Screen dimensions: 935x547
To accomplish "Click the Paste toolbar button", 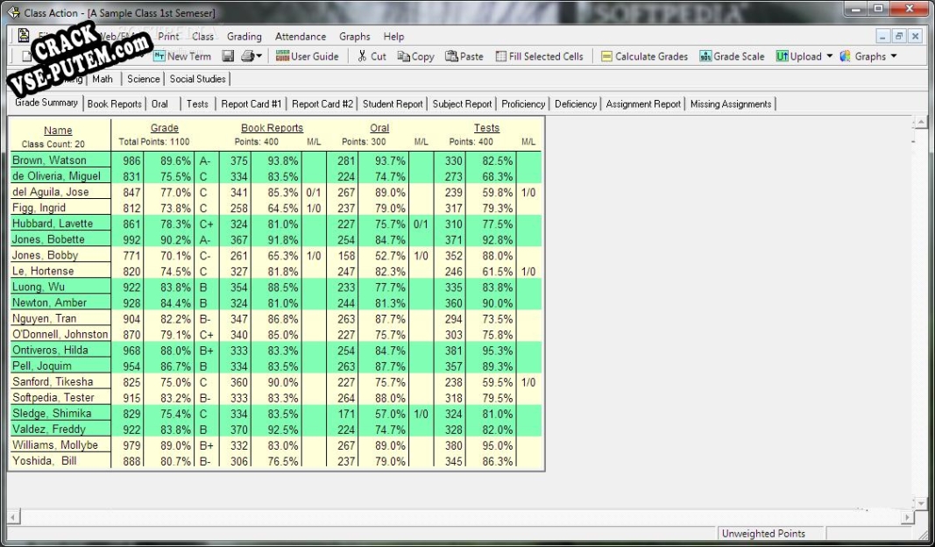I will pyautogui.click(x=464, y=56).
